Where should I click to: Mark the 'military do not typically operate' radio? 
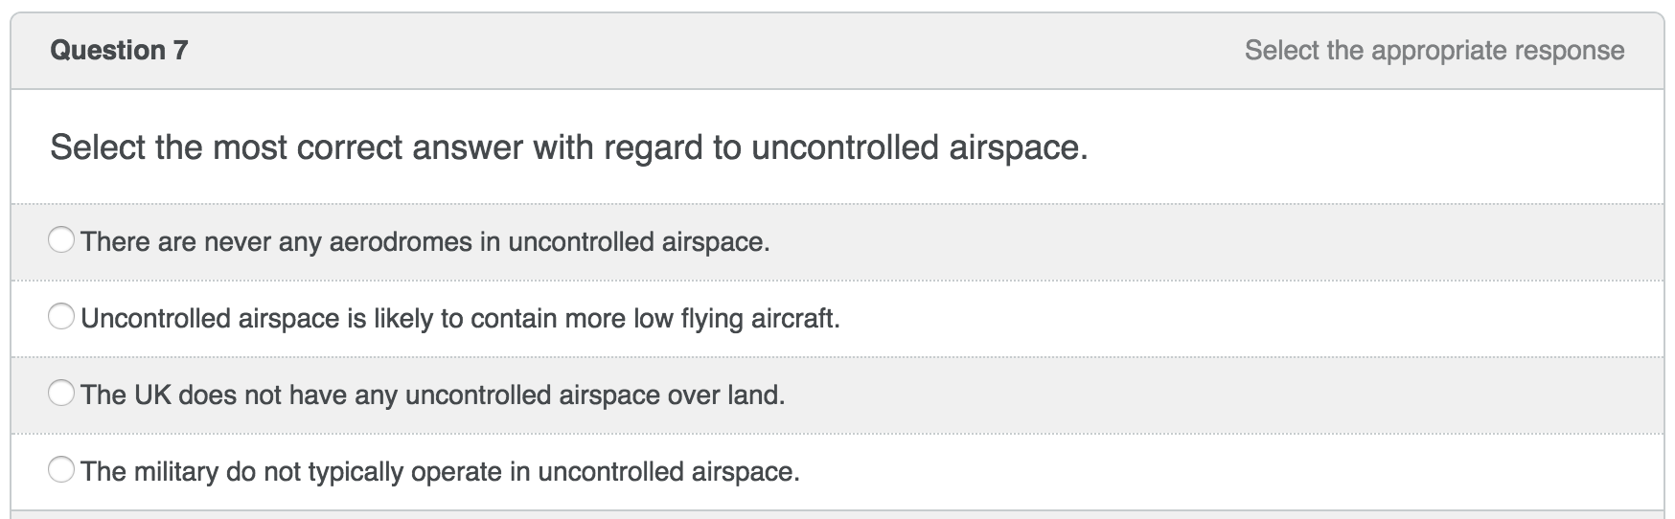click(61, 470)
